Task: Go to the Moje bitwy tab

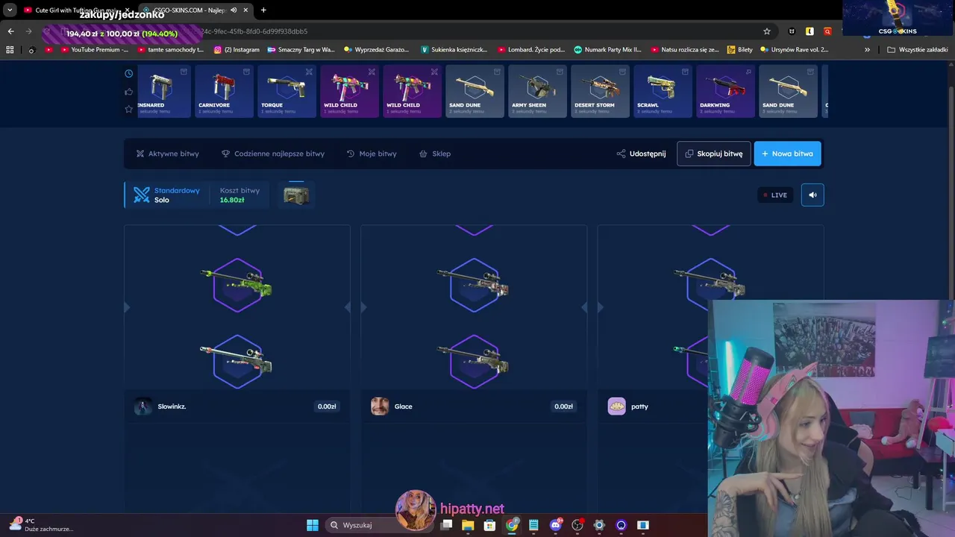Action: point(372,154)
